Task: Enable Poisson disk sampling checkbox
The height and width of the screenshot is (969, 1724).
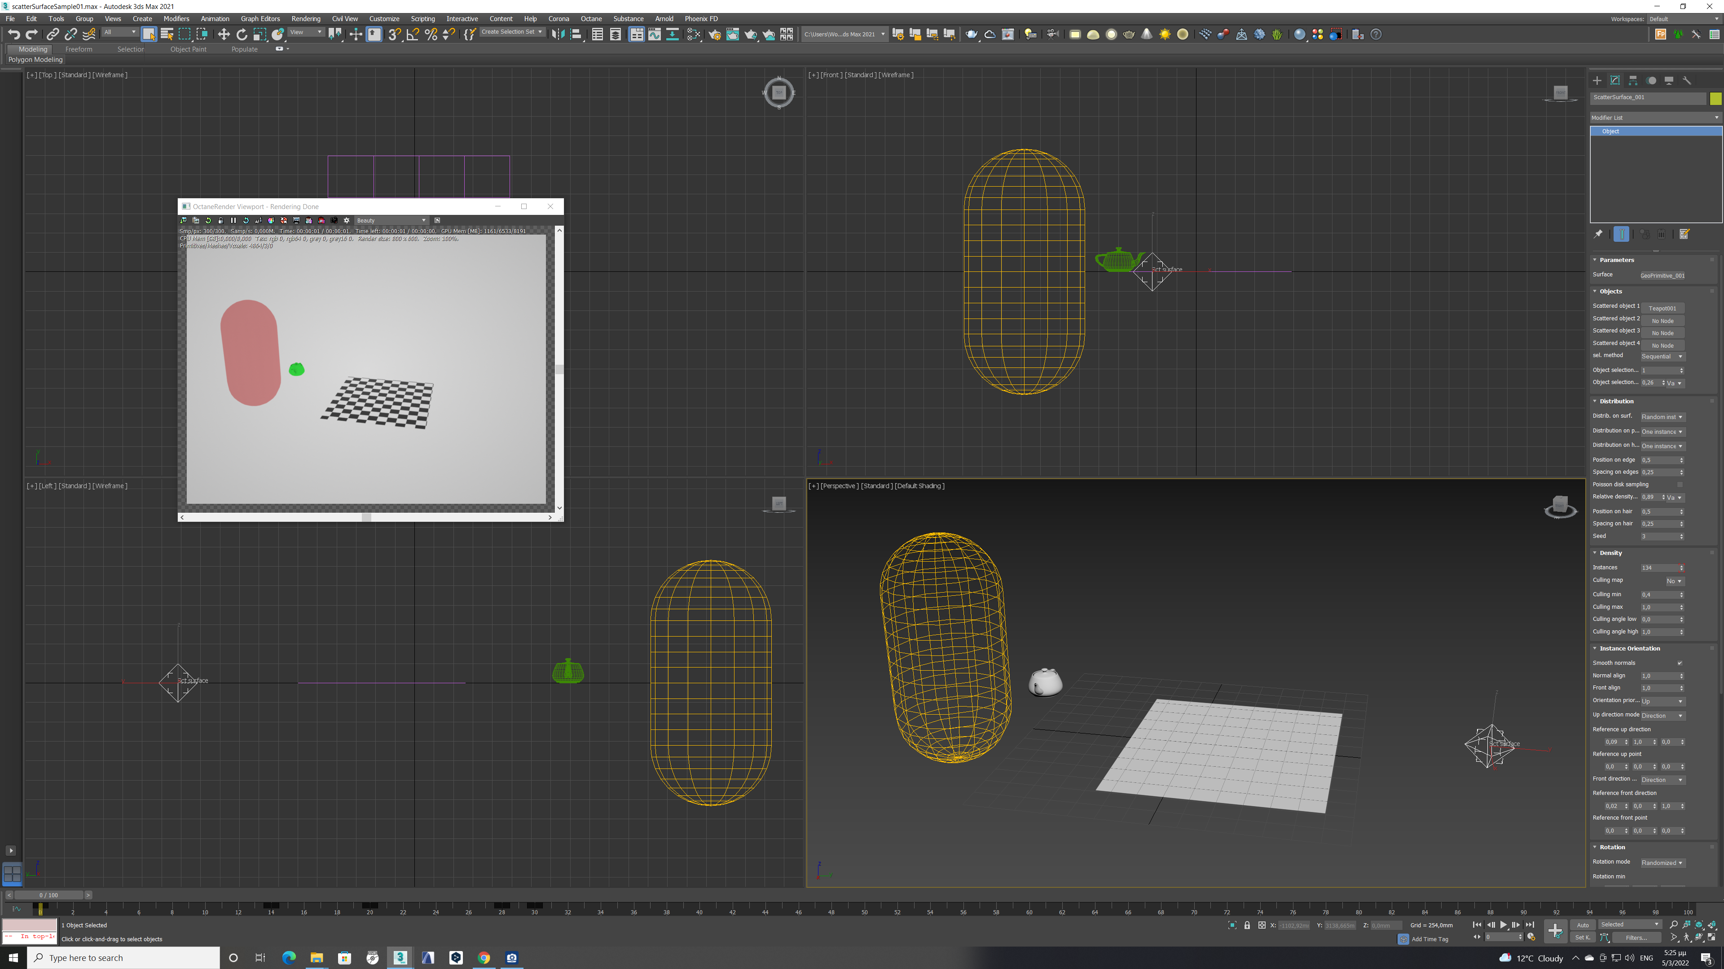Action: tap(1679, 484)
